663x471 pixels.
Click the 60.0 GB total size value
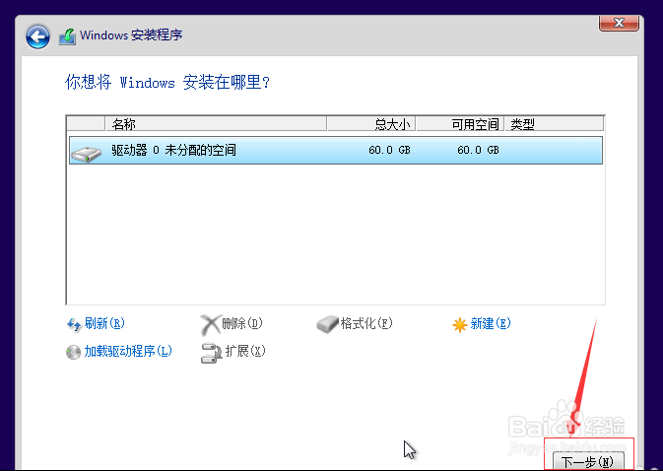(389, 150)
